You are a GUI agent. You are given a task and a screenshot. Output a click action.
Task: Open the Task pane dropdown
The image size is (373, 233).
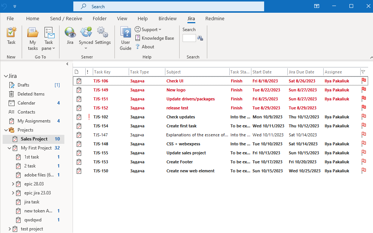click(49, 39)
